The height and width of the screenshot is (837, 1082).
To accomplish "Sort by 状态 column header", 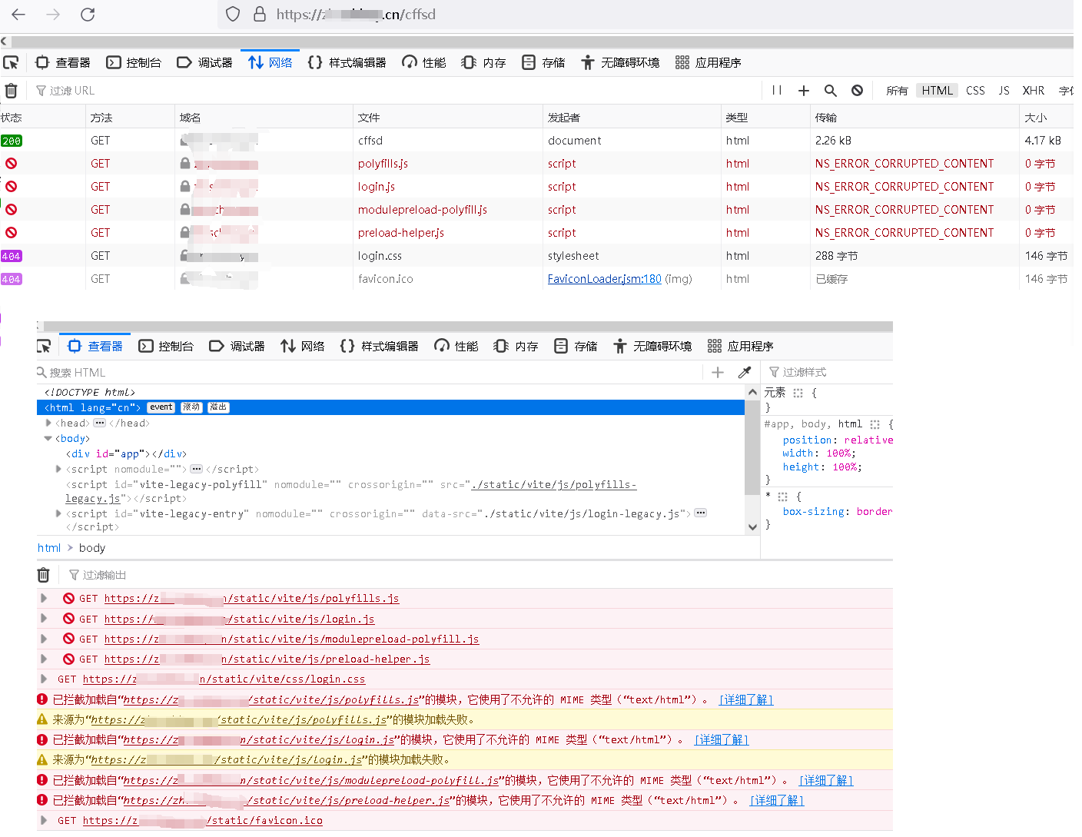I will (x=42, y=118).
